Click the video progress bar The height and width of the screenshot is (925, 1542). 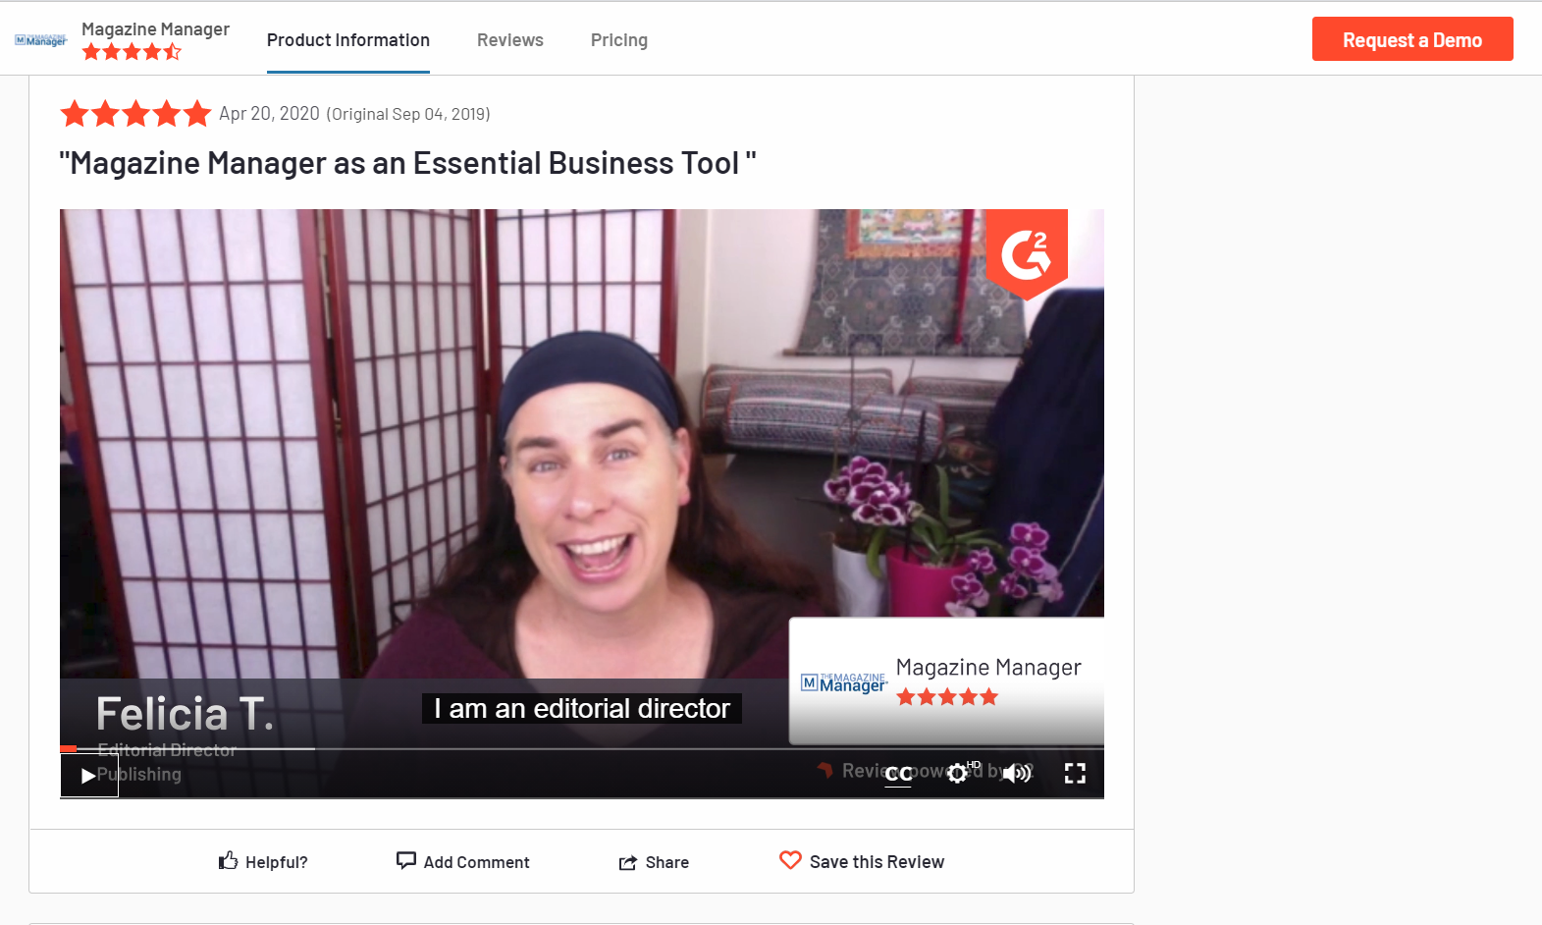click(x=582, y=748)
